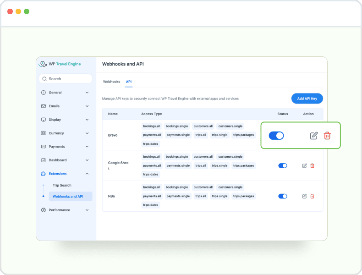The height and width of the screenshot is (275, 362).
Task: Expand the Currency menu chevron
Action: point(87,133)
